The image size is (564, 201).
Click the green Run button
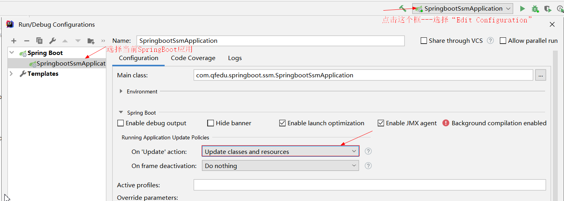click(522, 9)
